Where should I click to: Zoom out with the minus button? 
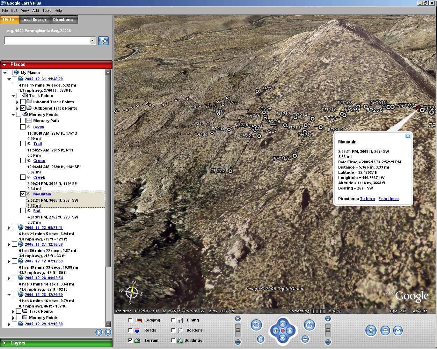click(238, 342)
